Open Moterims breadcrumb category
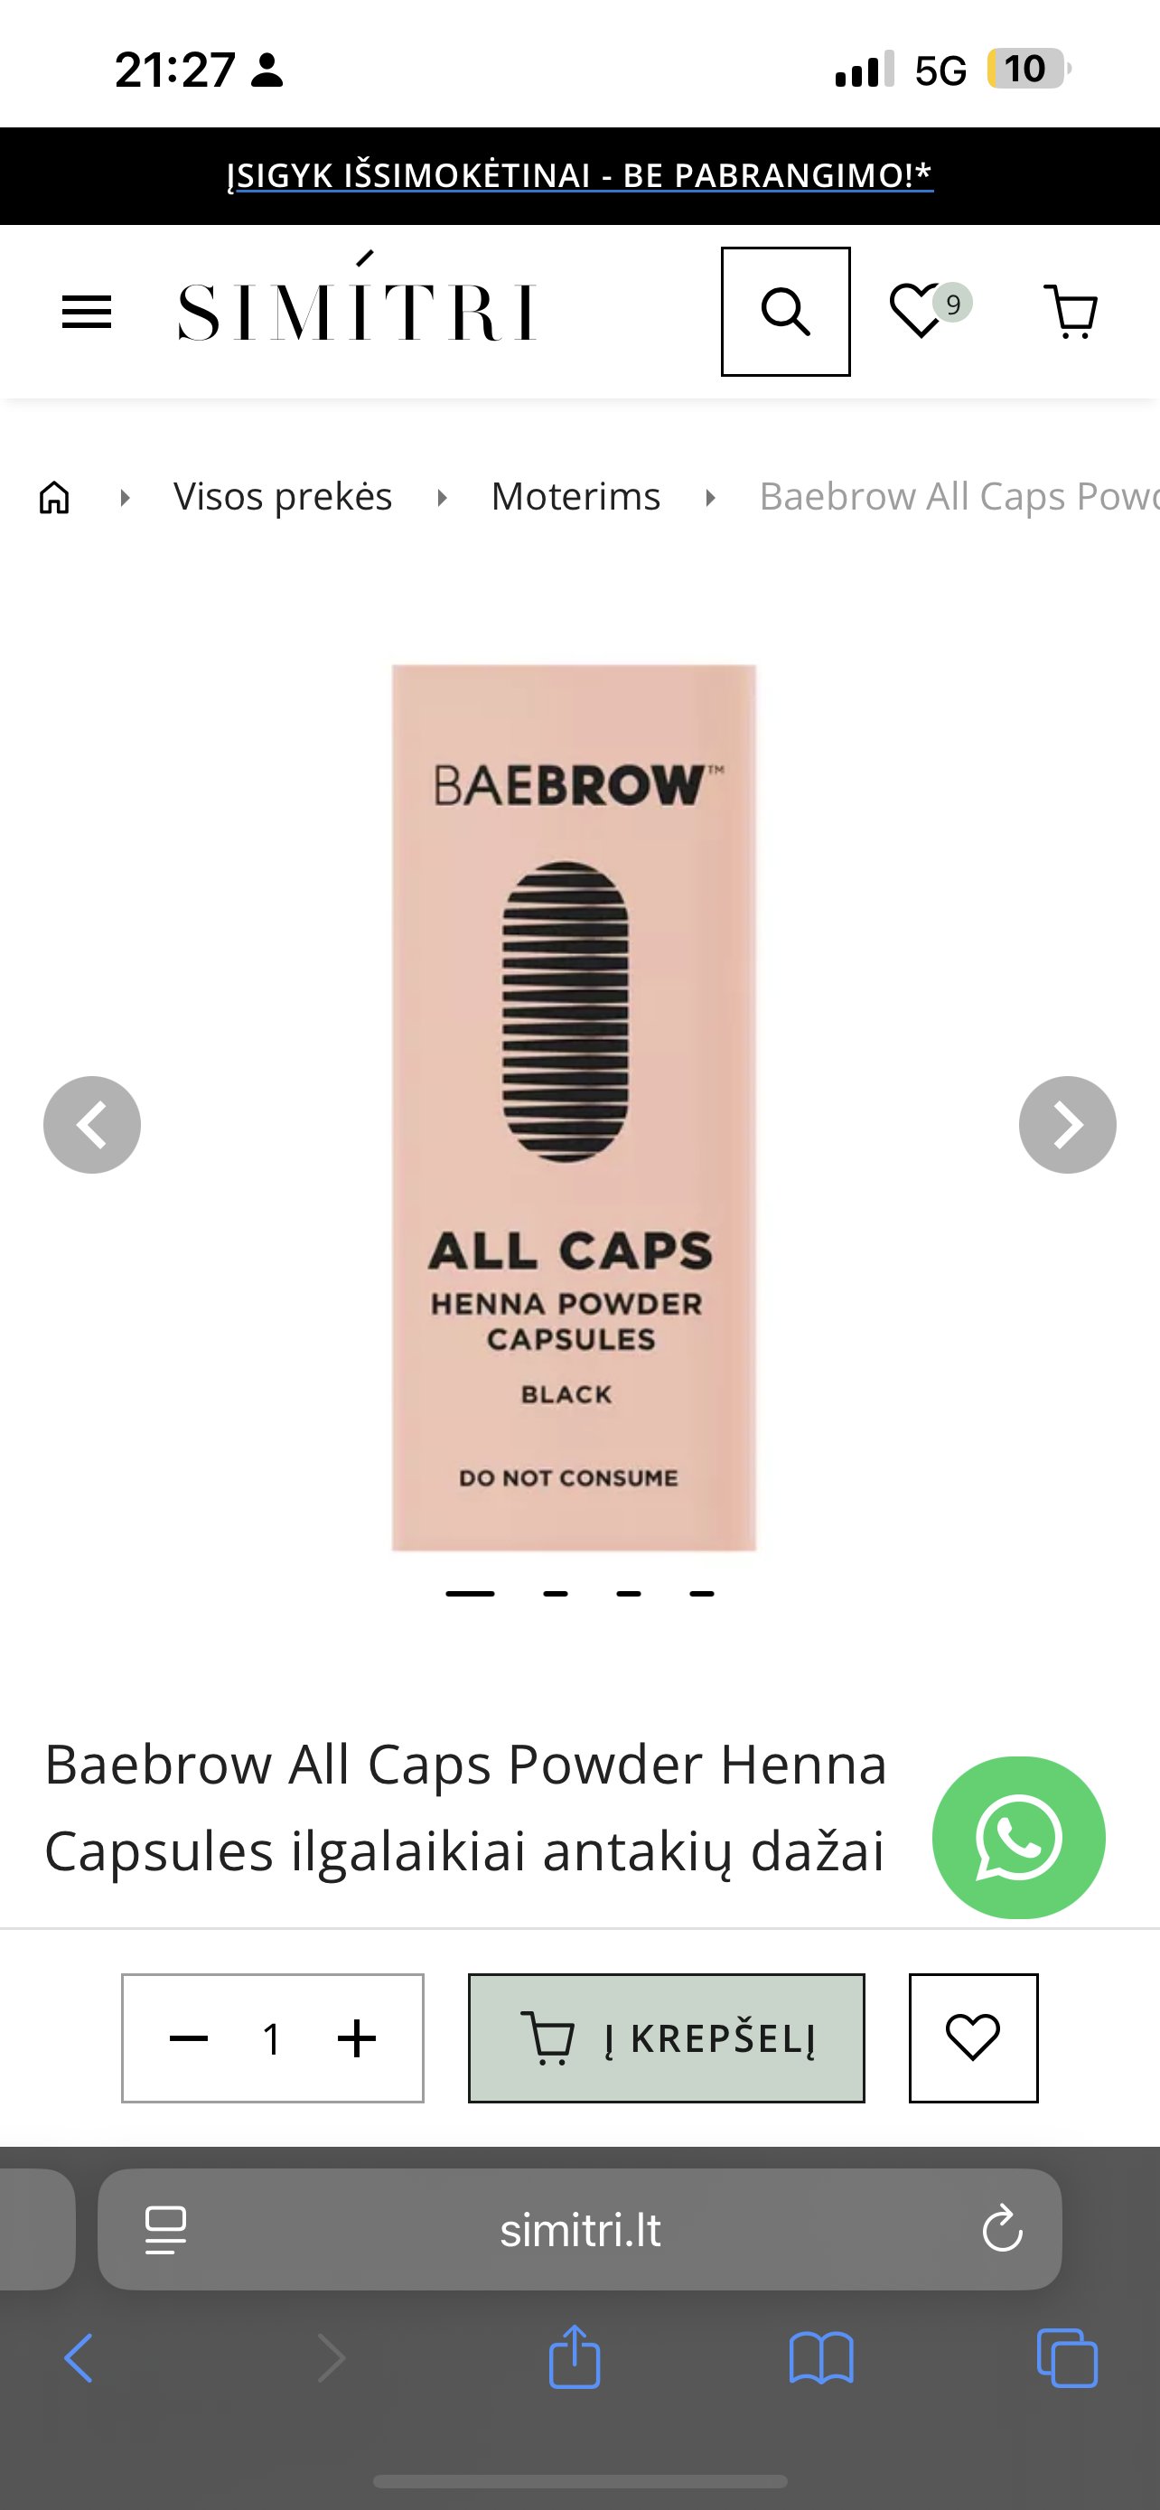The height and width of the screenshot is (2510, 1160). [575, 496]
